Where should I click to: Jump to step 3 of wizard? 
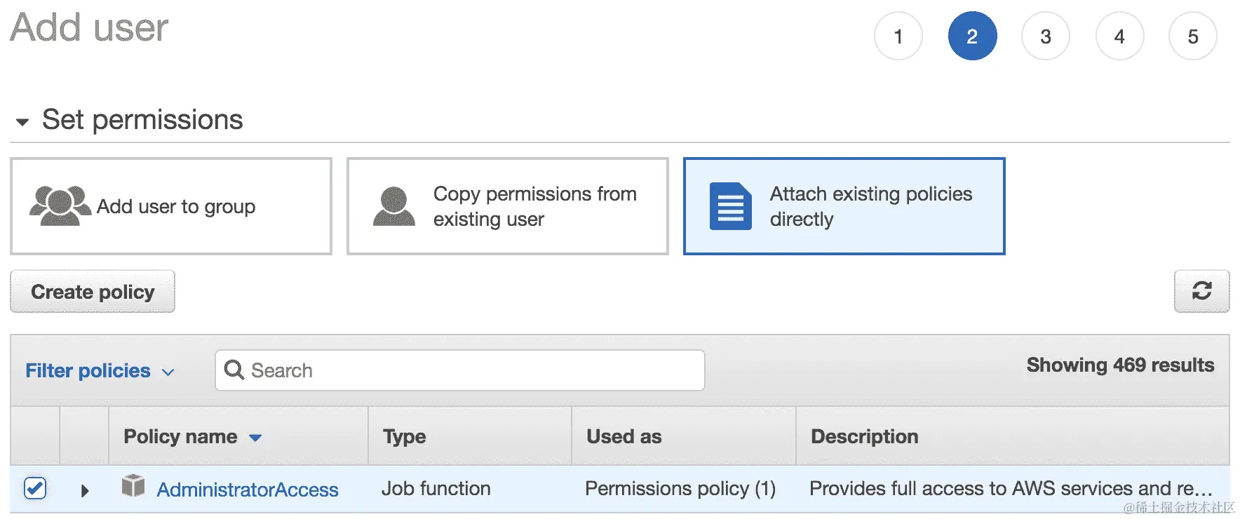pyautogui.click(x=1045, y=36)
